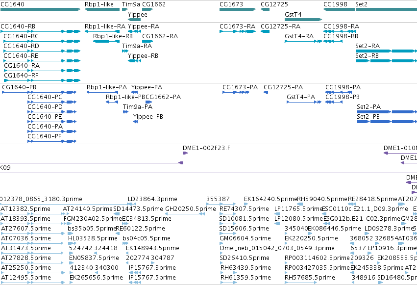Image resolution: width=417 pixels, height=285 pixels.
Task: Select transcript CG1640-RA
Action: click(x=42, y=71)
